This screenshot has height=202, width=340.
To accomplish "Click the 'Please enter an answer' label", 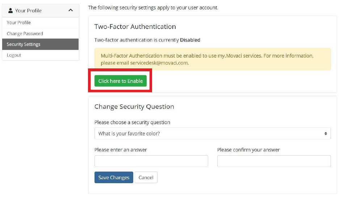I will tap(121, 150).
